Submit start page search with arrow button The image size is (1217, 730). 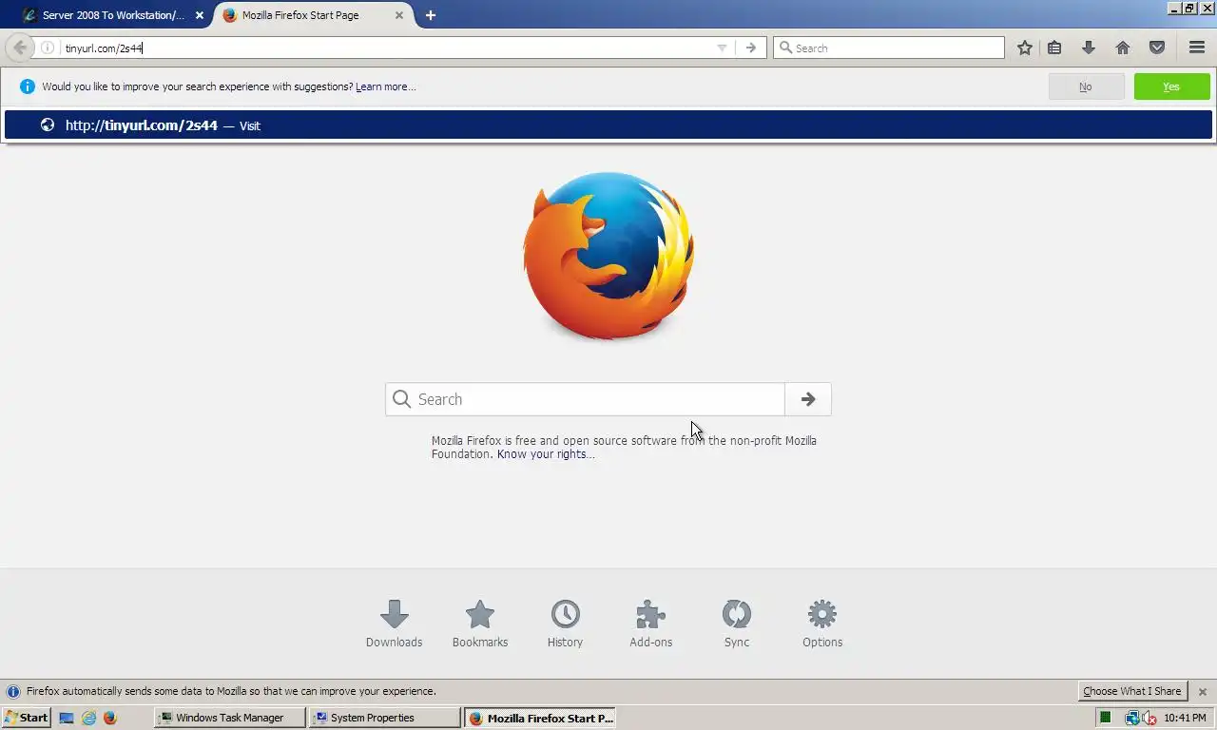pyautogui.click(x=808, y=399)
